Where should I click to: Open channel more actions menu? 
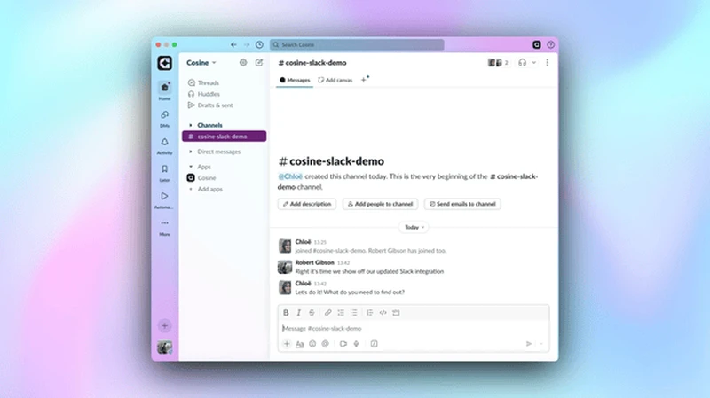click(547, 63)
